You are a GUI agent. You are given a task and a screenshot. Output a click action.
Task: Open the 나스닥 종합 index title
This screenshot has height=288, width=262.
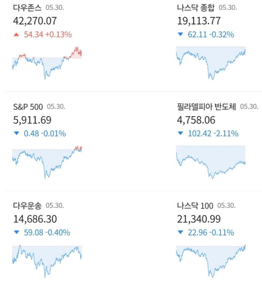pos(196,7)
